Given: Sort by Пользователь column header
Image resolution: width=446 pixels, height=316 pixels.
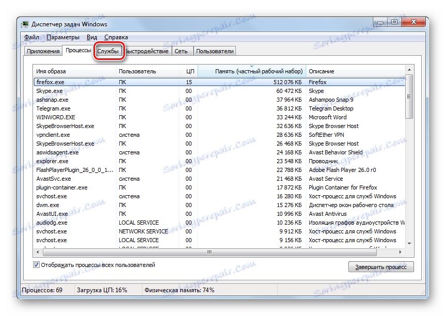Looking at the screenshot, I should pos(147,71).
